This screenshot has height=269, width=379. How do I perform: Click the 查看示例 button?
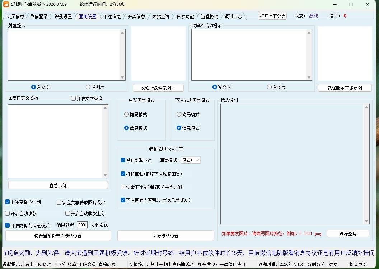pyautogui.click(x=58, y=185)
